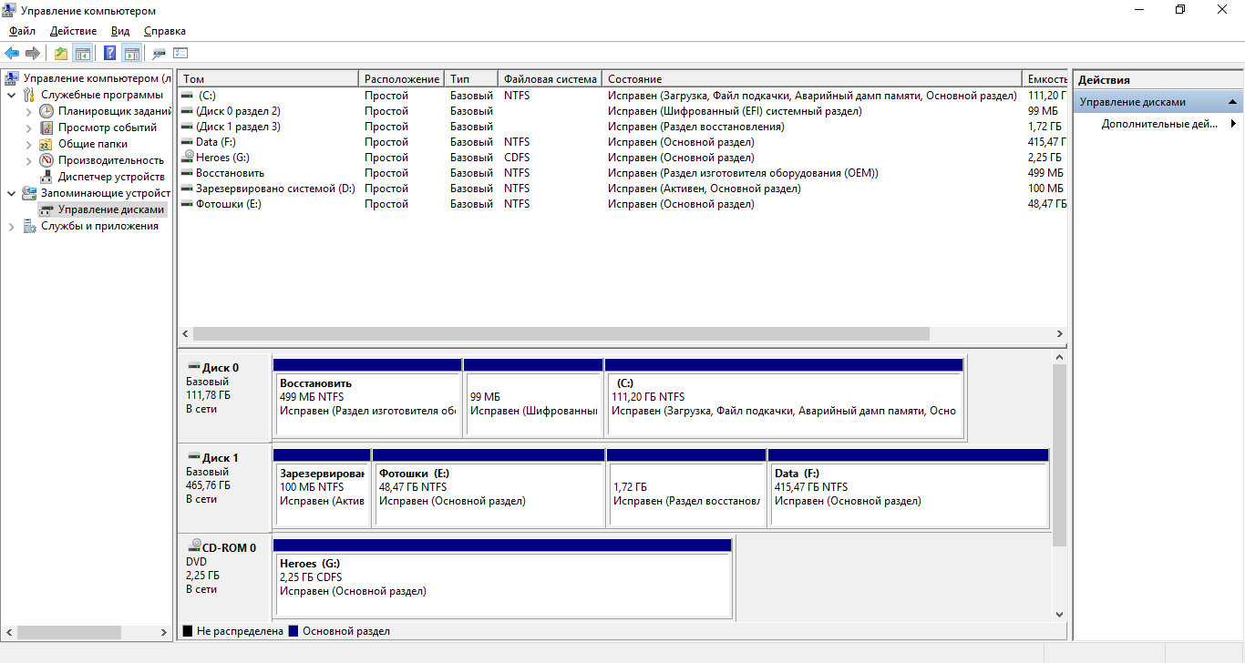This screenshot has width=1245, height=663.
Task: Select the 99 МБ EFI partition block
Action: [533, 398]
